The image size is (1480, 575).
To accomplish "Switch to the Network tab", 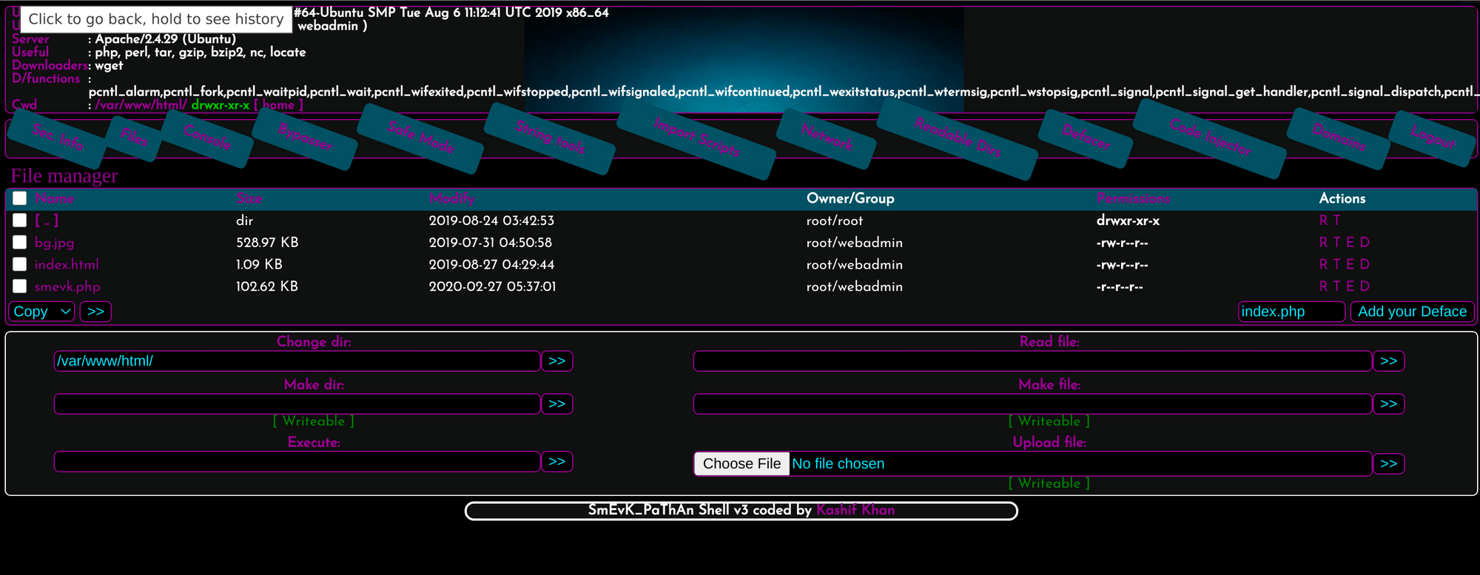I will 826,138.
